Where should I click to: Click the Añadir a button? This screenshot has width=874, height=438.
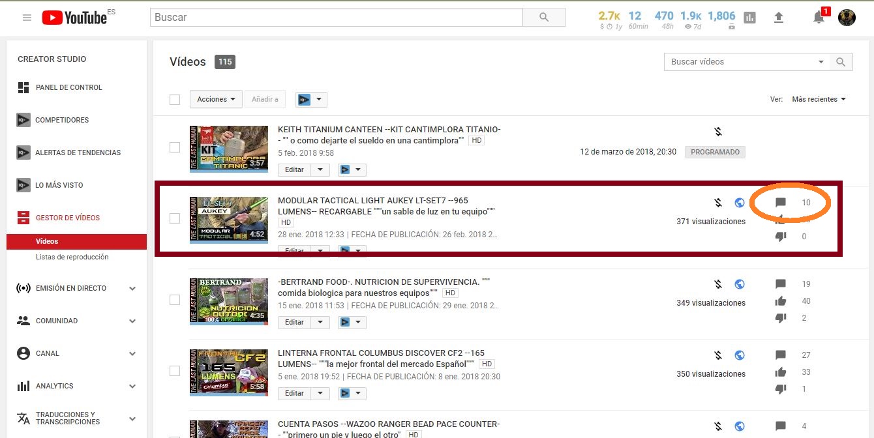tap(265, 99)
